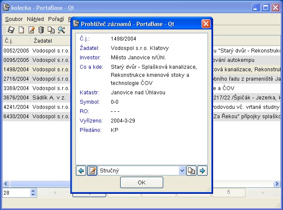Click the horizontal scrollbar left arrow
This screenshot has width=283, height=210.
coord(6,184)
